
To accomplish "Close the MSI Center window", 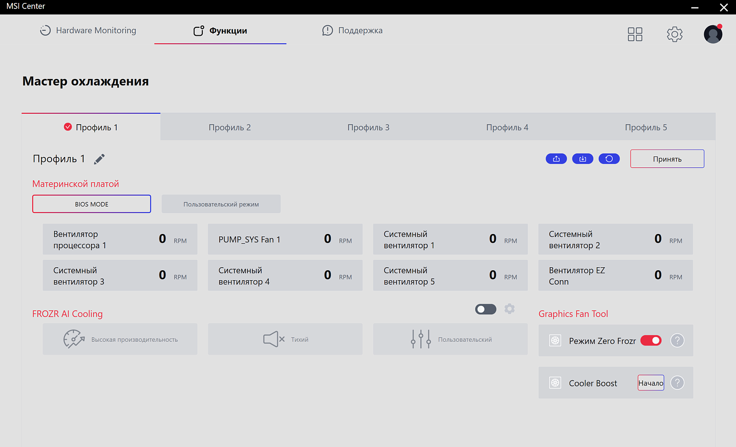I will [724, 7].
